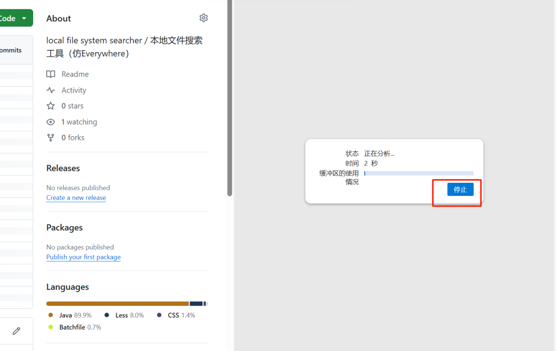Click the Java segment of language bar

coord(117,304)
